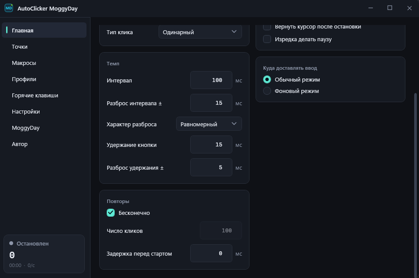419x278 pixels.
Task: Minimize the AutoClicker window
Action: [x=371, y=8]
